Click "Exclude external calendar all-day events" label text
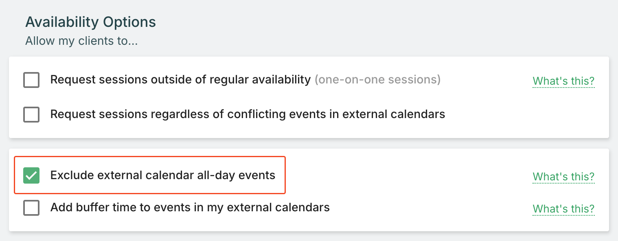The width and height of the screenshot is (618, 241). (x=162, y=175)
